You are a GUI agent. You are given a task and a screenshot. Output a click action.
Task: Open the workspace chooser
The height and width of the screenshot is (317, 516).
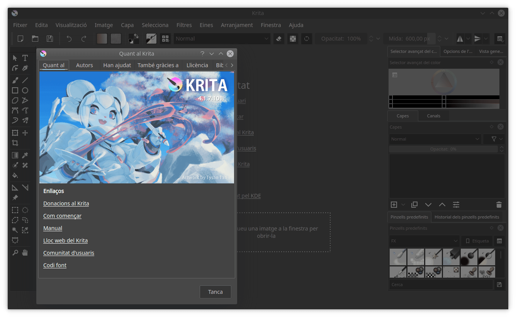pyautogui.click(x=500, y=39)
